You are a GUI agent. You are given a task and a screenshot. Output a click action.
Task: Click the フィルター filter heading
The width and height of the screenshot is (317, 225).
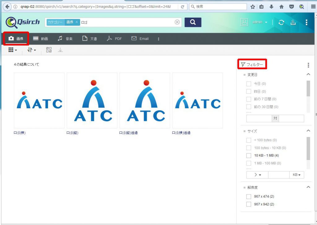(252, 64)
